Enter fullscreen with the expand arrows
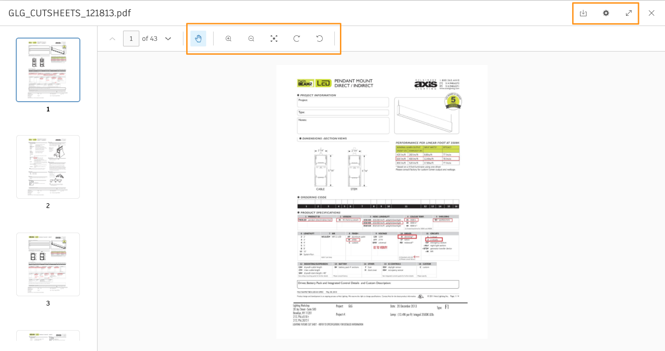 [628, 13]
